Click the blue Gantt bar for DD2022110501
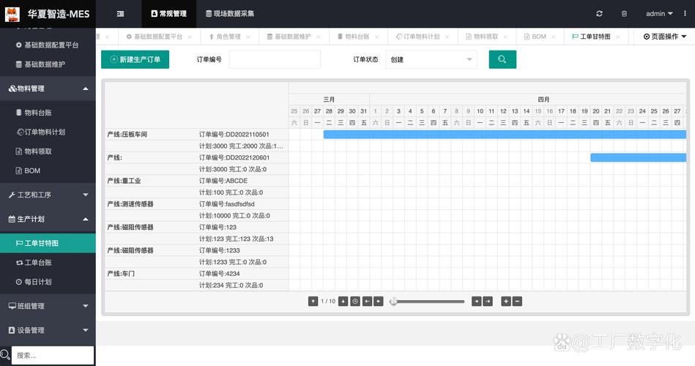Screen dimensions: 695x366 (505, 134)
